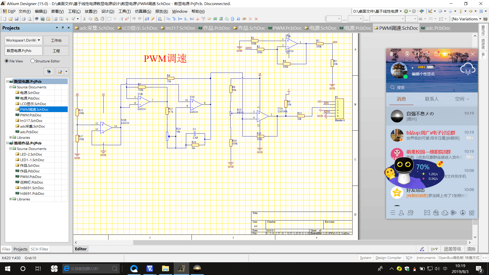This screenshot has height=275, width=489.
Task: Switch to the 电源.SchDoc tab
Action: (320, 28)
